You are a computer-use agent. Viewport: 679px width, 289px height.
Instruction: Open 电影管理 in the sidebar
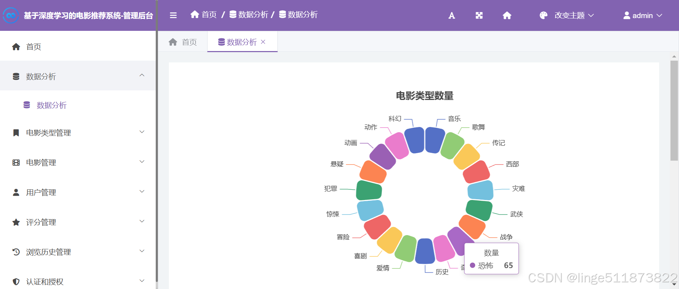click(x=78, y=162)
